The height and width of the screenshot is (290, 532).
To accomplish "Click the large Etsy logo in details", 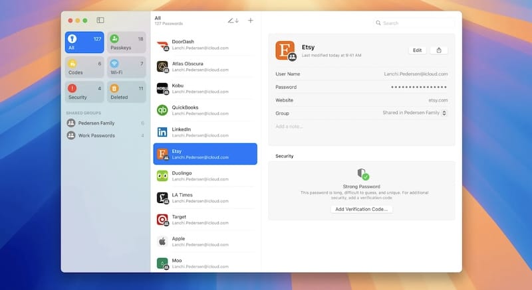I will pos(285,50).
